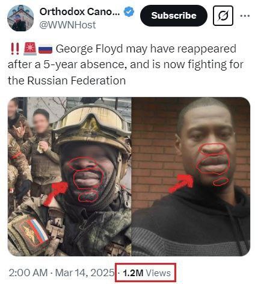Click the red double exclamation emoji
258x284 pixels.
pos(15,49)
